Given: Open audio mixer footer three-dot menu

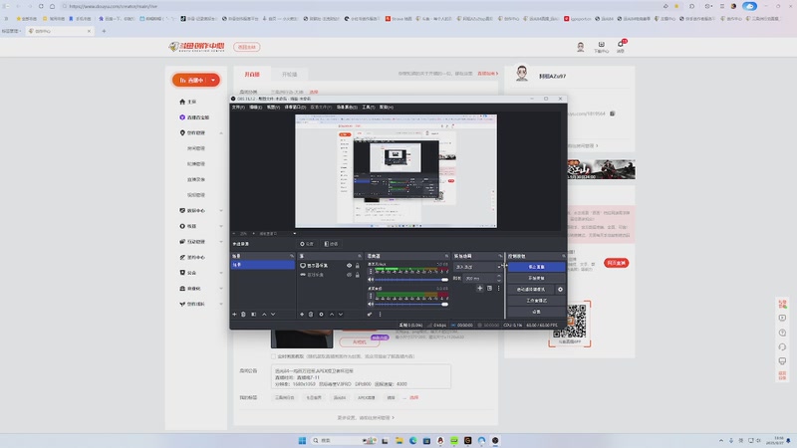Looking at the screenshot, I should tap(380, 315).
